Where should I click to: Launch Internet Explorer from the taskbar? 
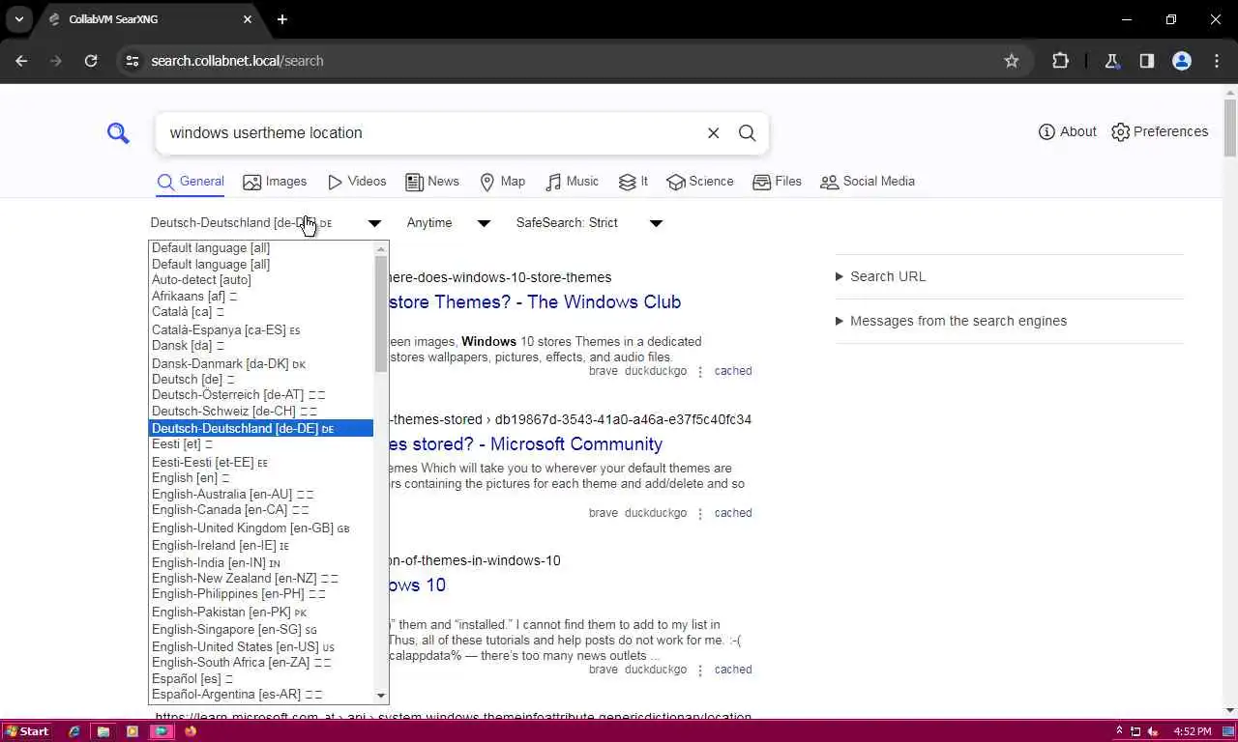[74, 731]
